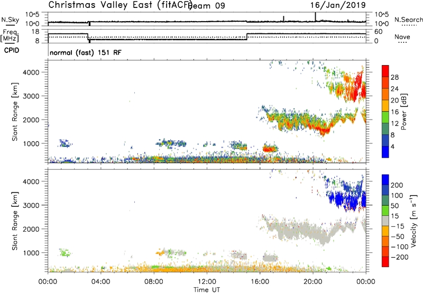Click the 'N.Search' legend label

click(x=409, y=20)
